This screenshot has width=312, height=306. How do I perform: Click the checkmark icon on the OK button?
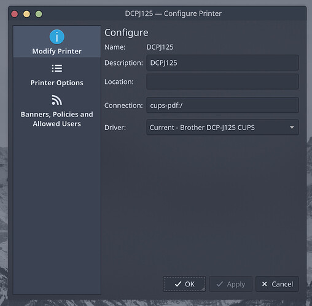click(x=178, y=284)
